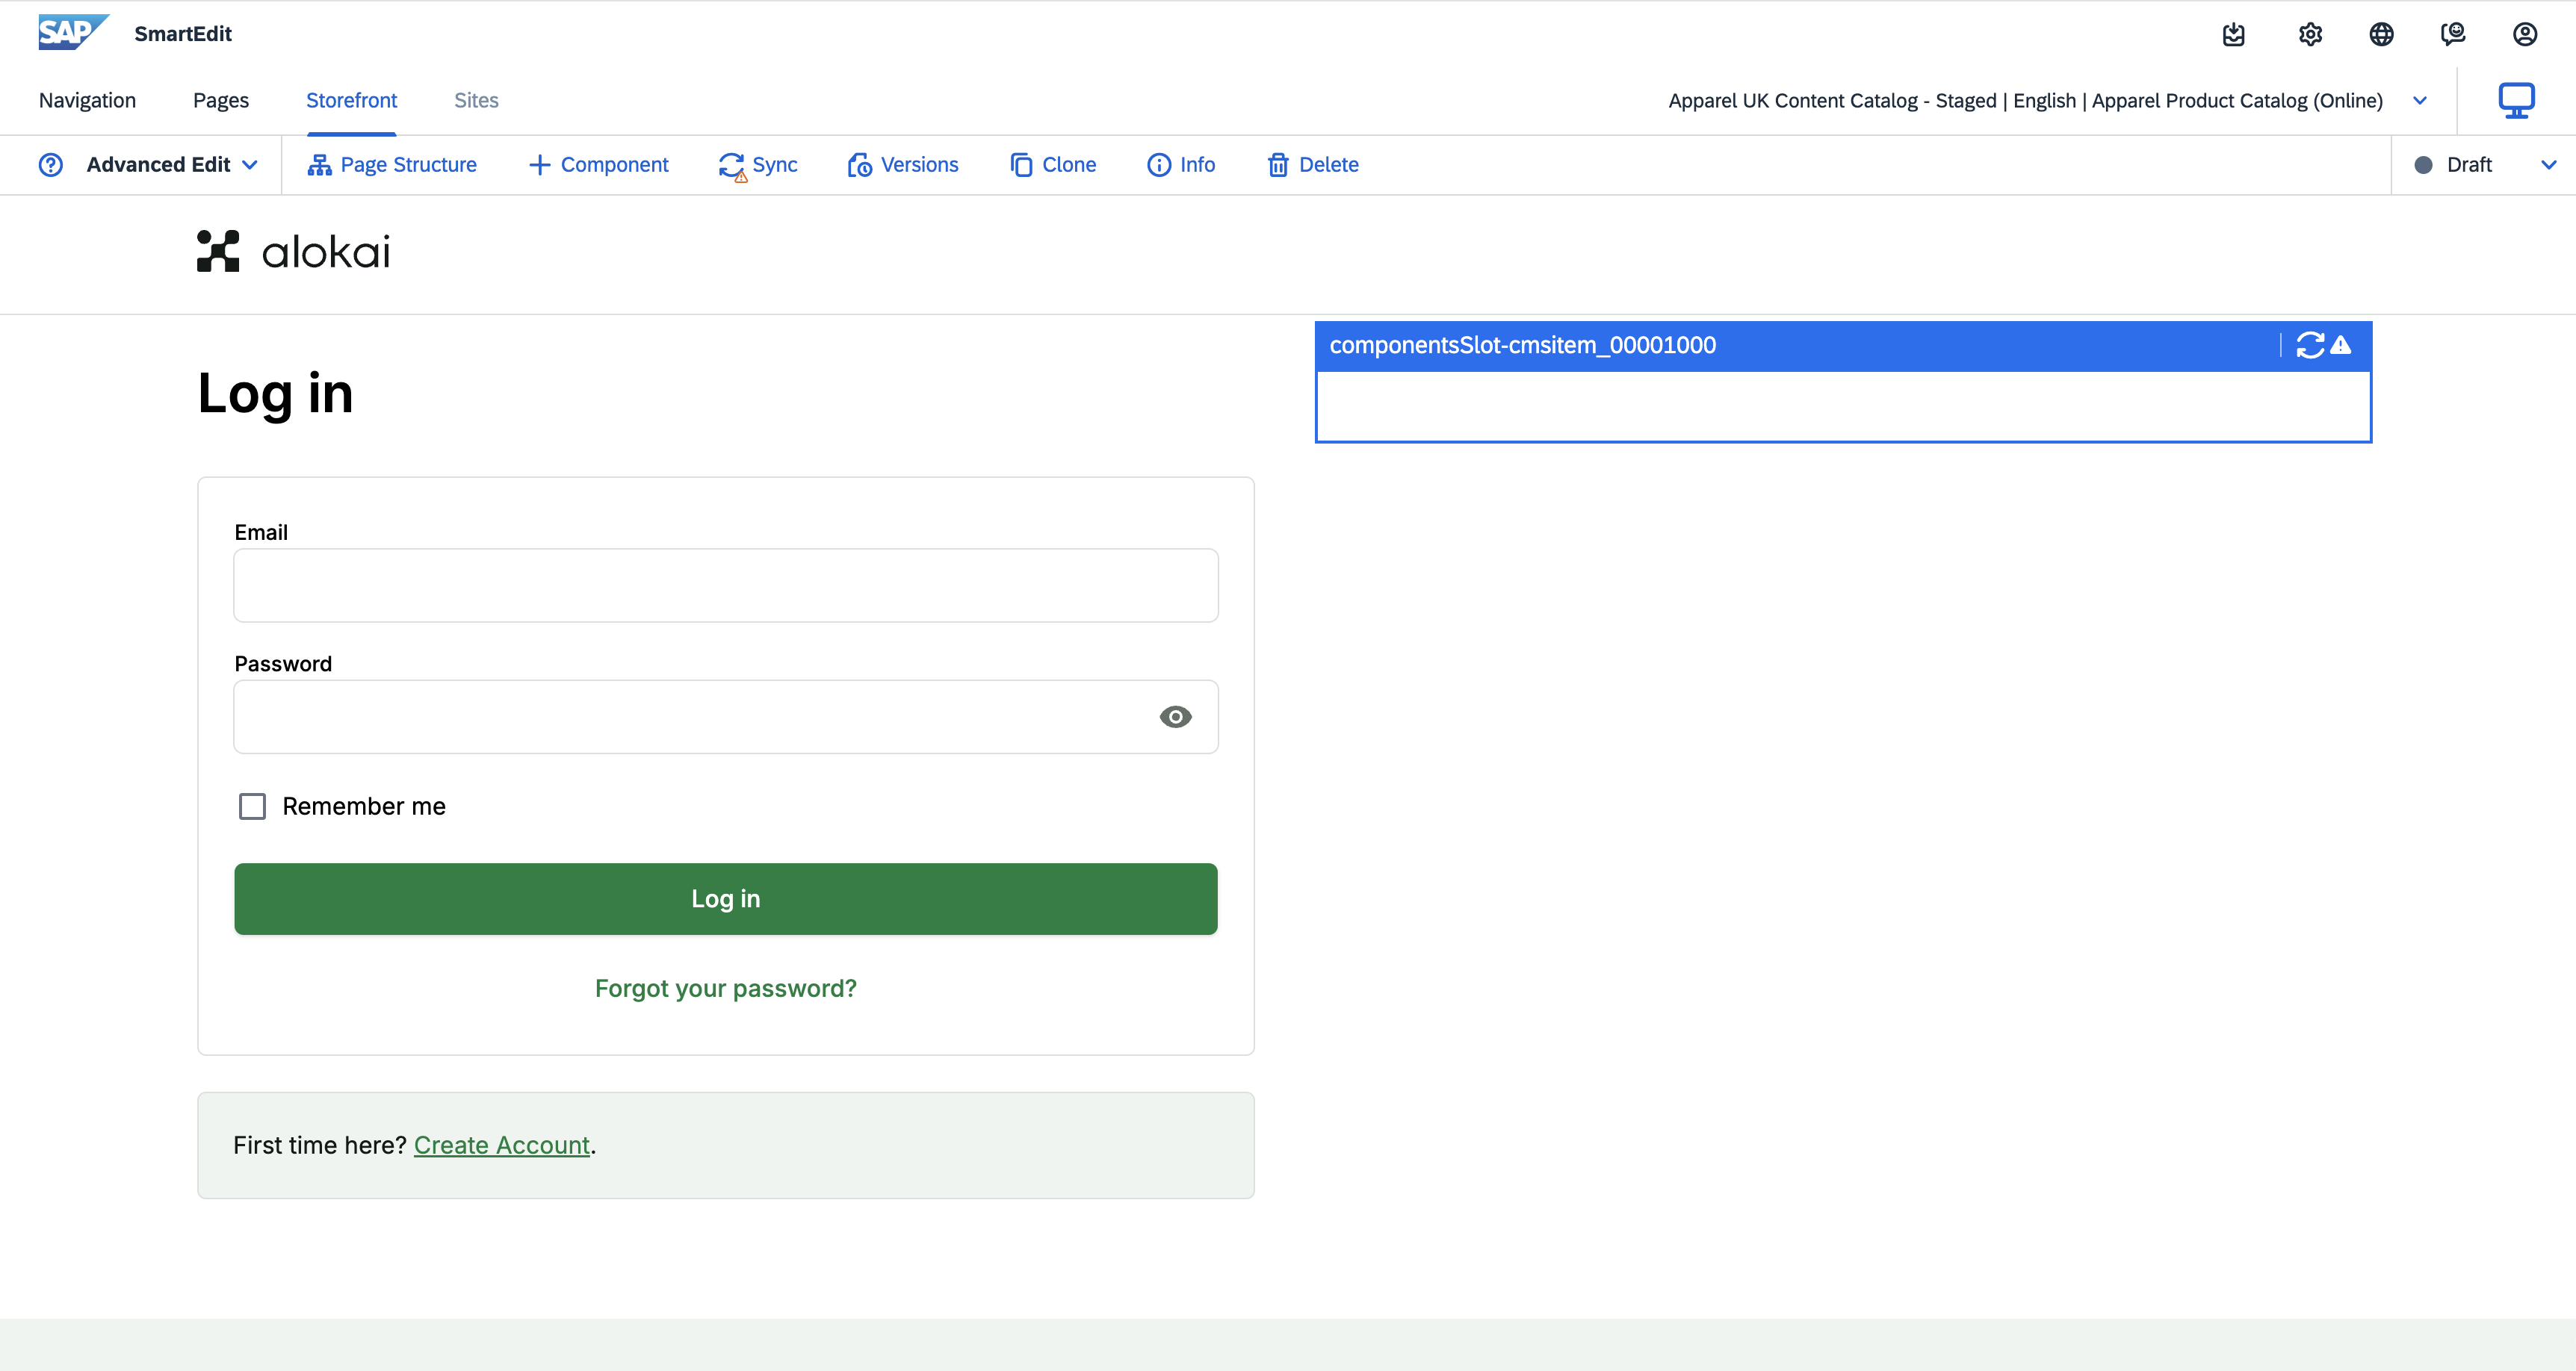Click the plus icon beside Component

(539, 165)
